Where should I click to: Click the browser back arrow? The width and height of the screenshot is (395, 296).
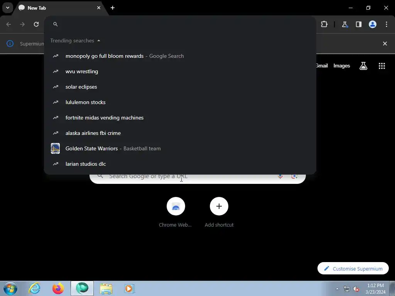point(8,24)
